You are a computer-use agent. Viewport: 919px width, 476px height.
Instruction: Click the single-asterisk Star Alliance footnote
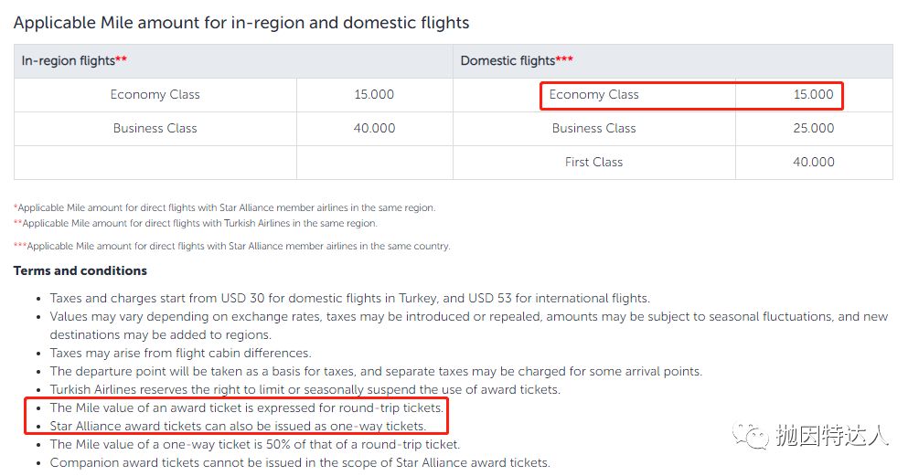point(224,207)
